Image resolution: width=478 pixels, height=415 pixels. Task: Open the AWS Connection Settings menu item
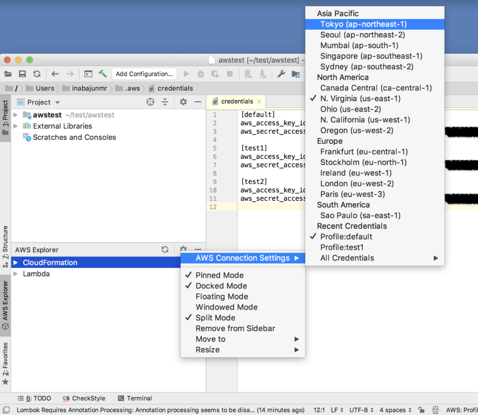coord(243,258)
